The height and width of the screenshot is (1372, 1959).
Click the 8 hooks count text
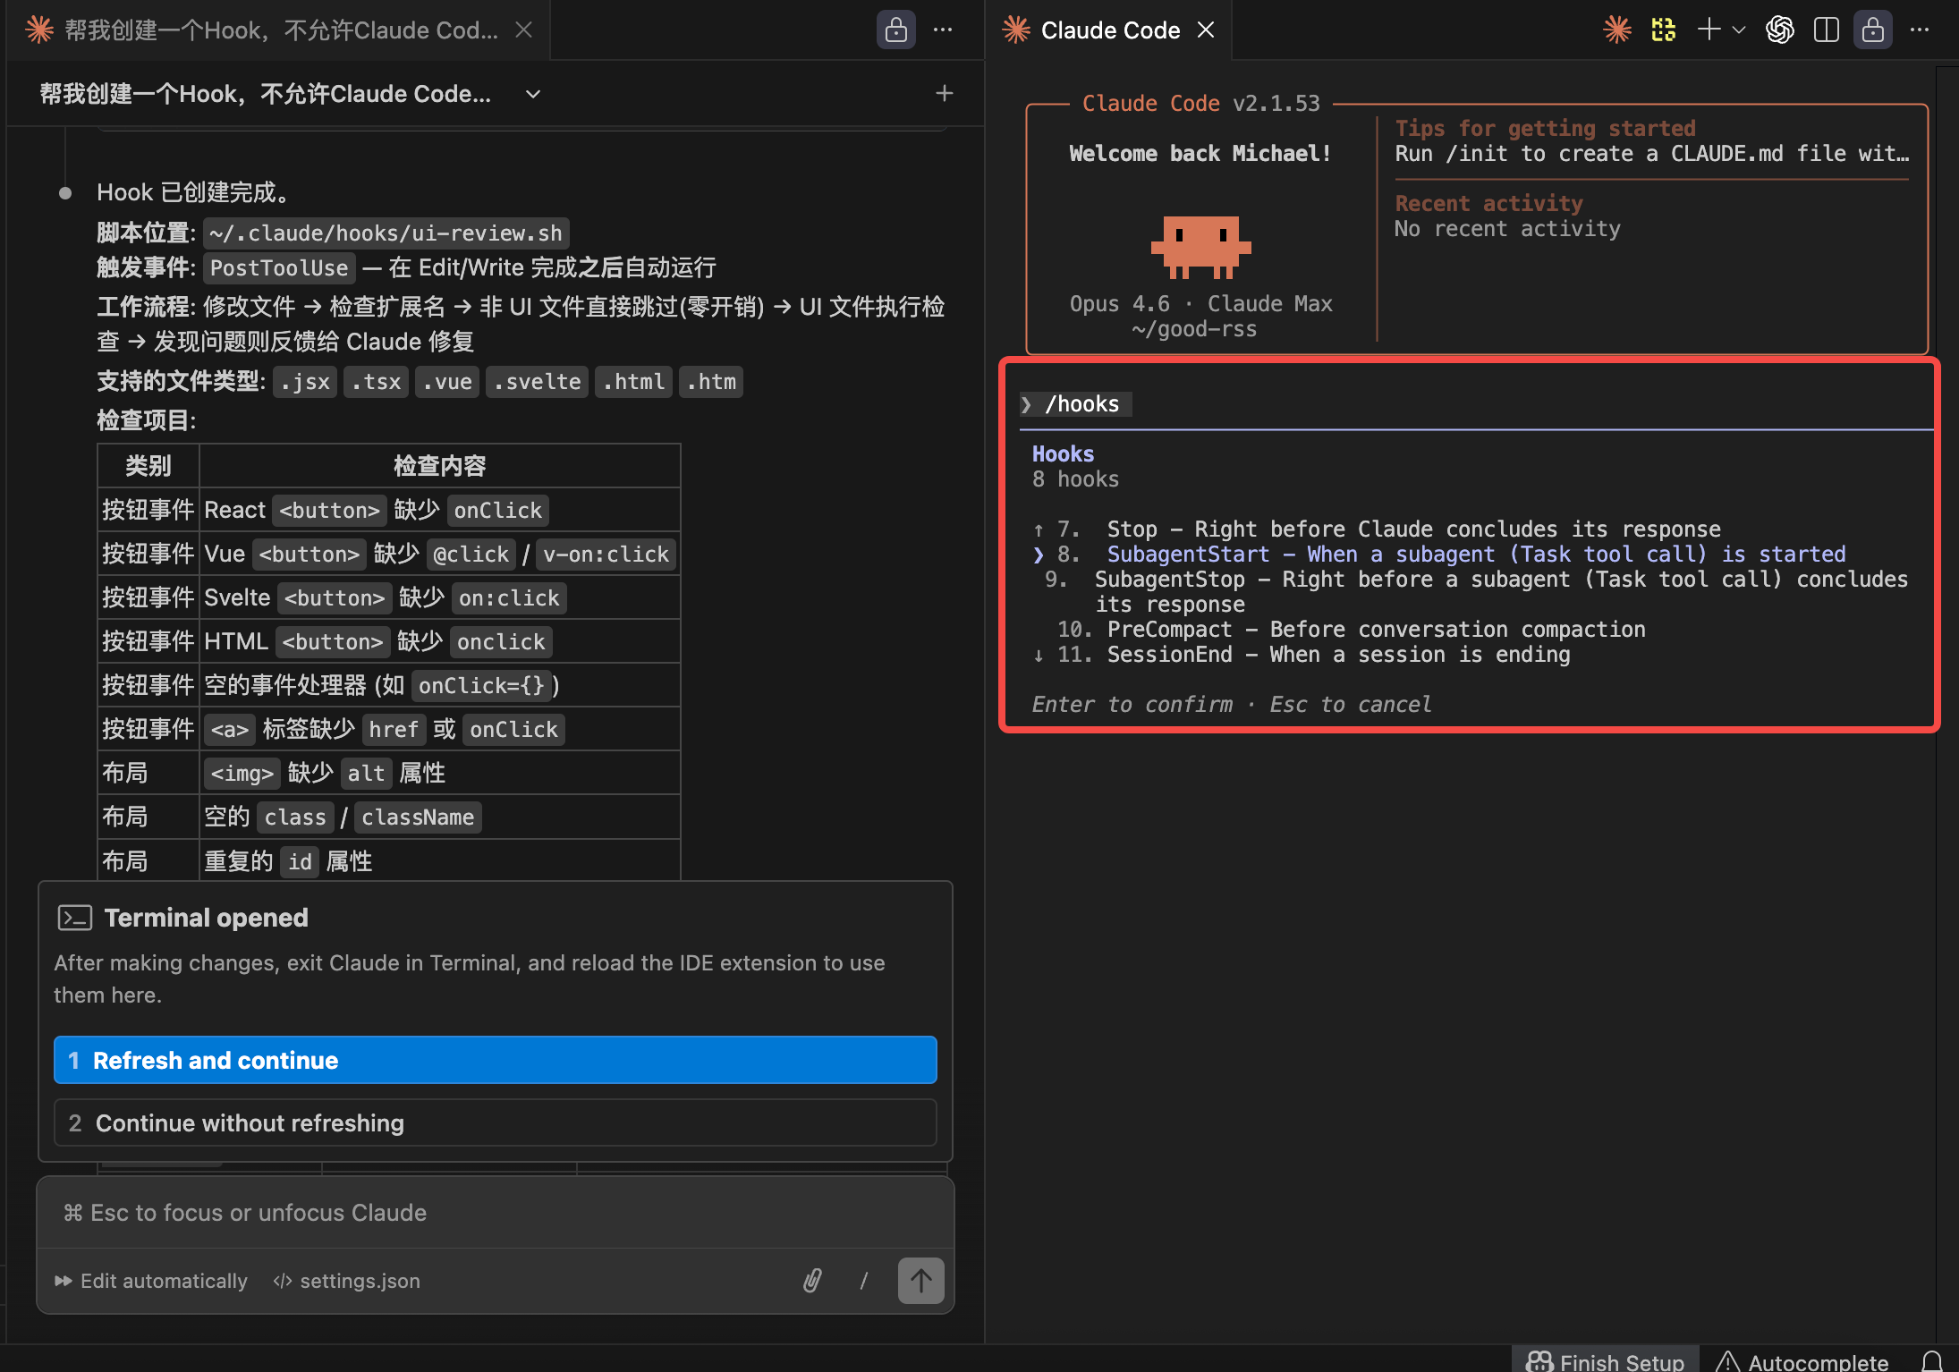pos(1075,479)
